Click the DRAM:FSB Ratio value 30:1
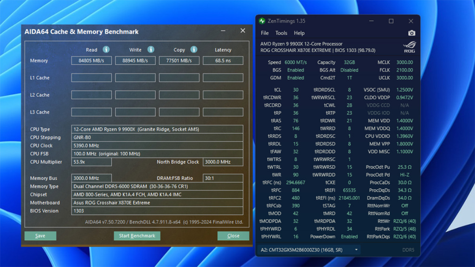The height and width of the screenshot is (267, 475). [x=223, y=178]
